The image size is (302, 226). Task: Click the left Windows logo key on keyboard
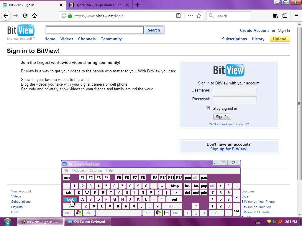pos(79,213)
